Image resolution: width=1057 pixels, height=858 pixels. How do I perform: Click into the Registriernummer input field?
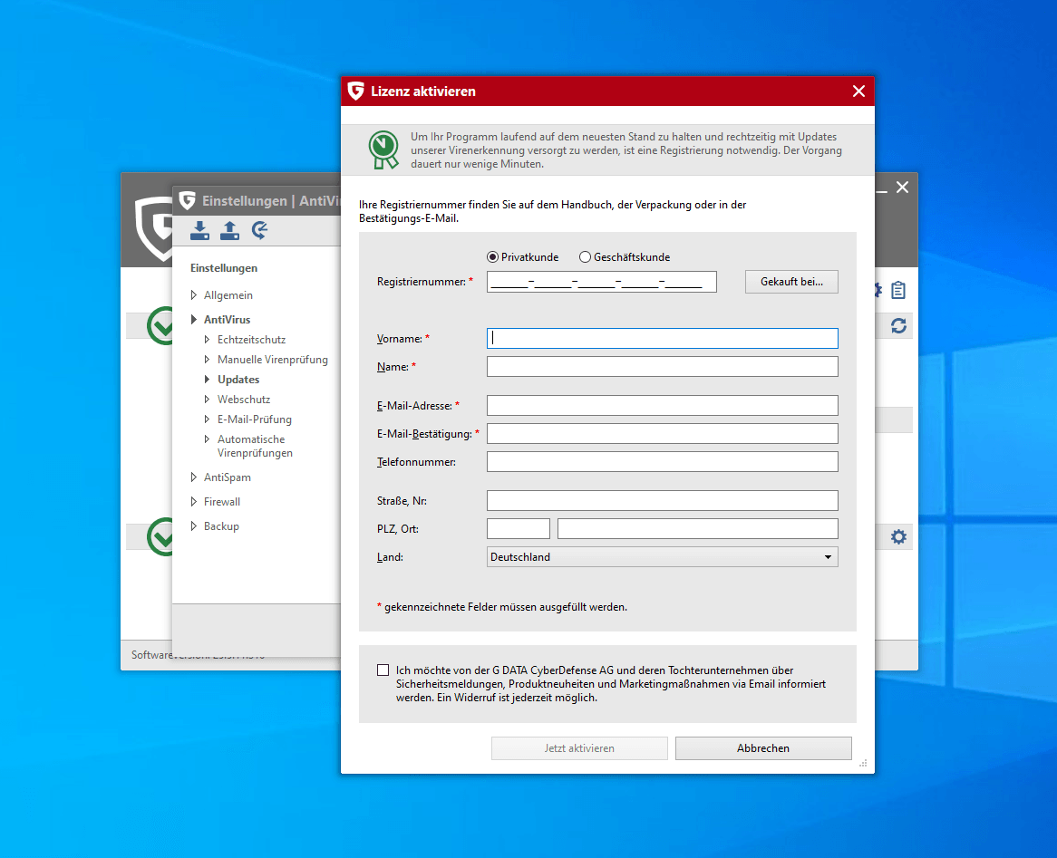pos(601,282)
